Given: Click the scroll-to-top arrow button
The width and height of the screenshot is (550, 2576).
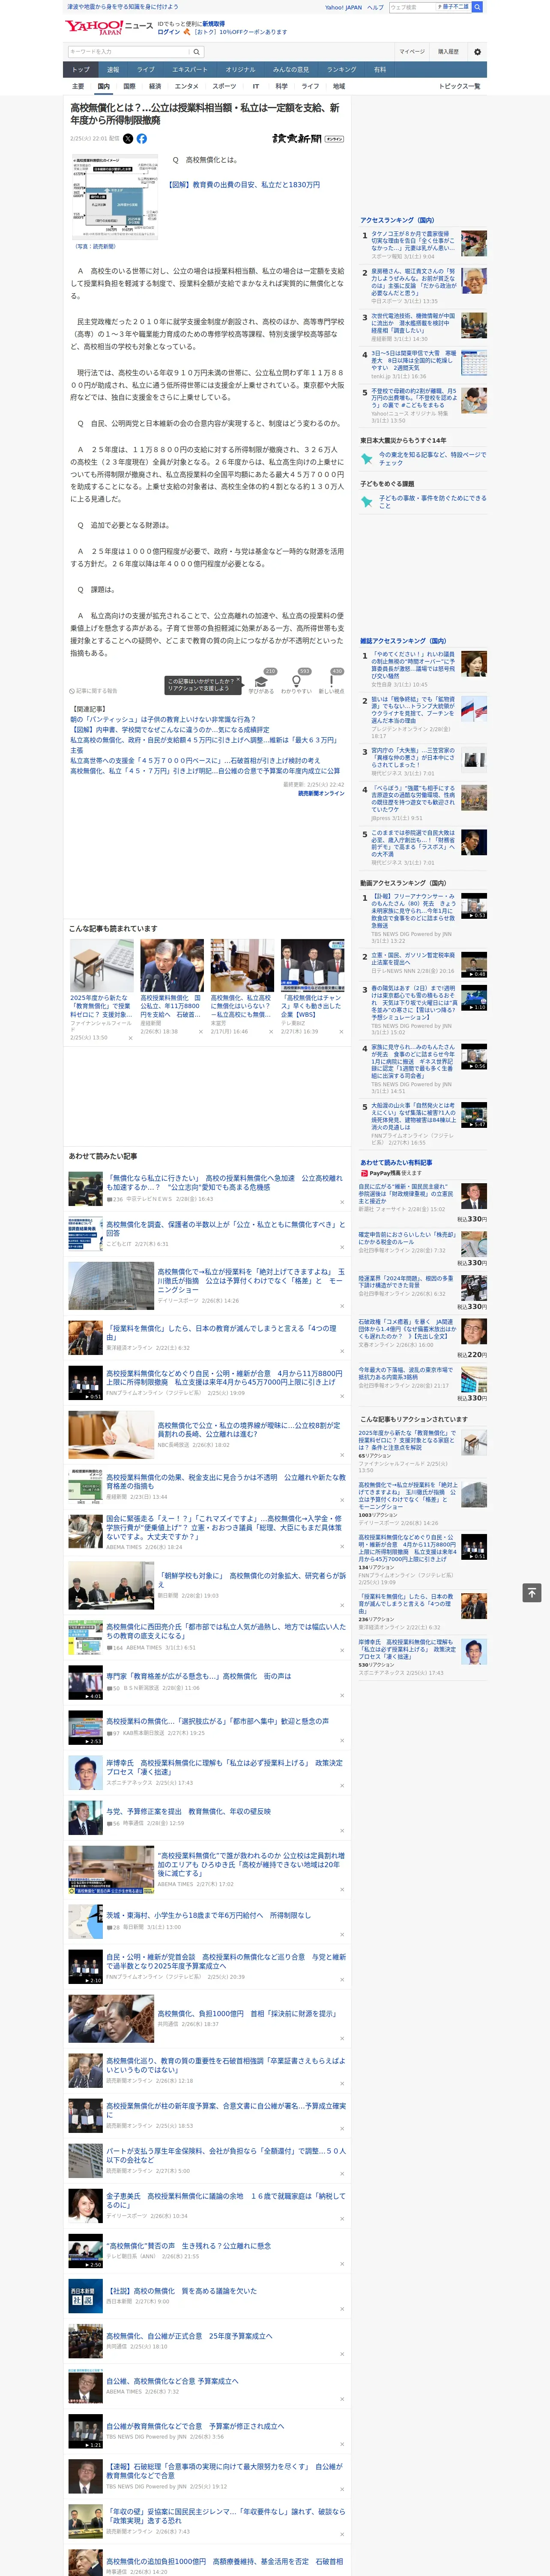Looking at the screenshot, I should point(532,1593).
